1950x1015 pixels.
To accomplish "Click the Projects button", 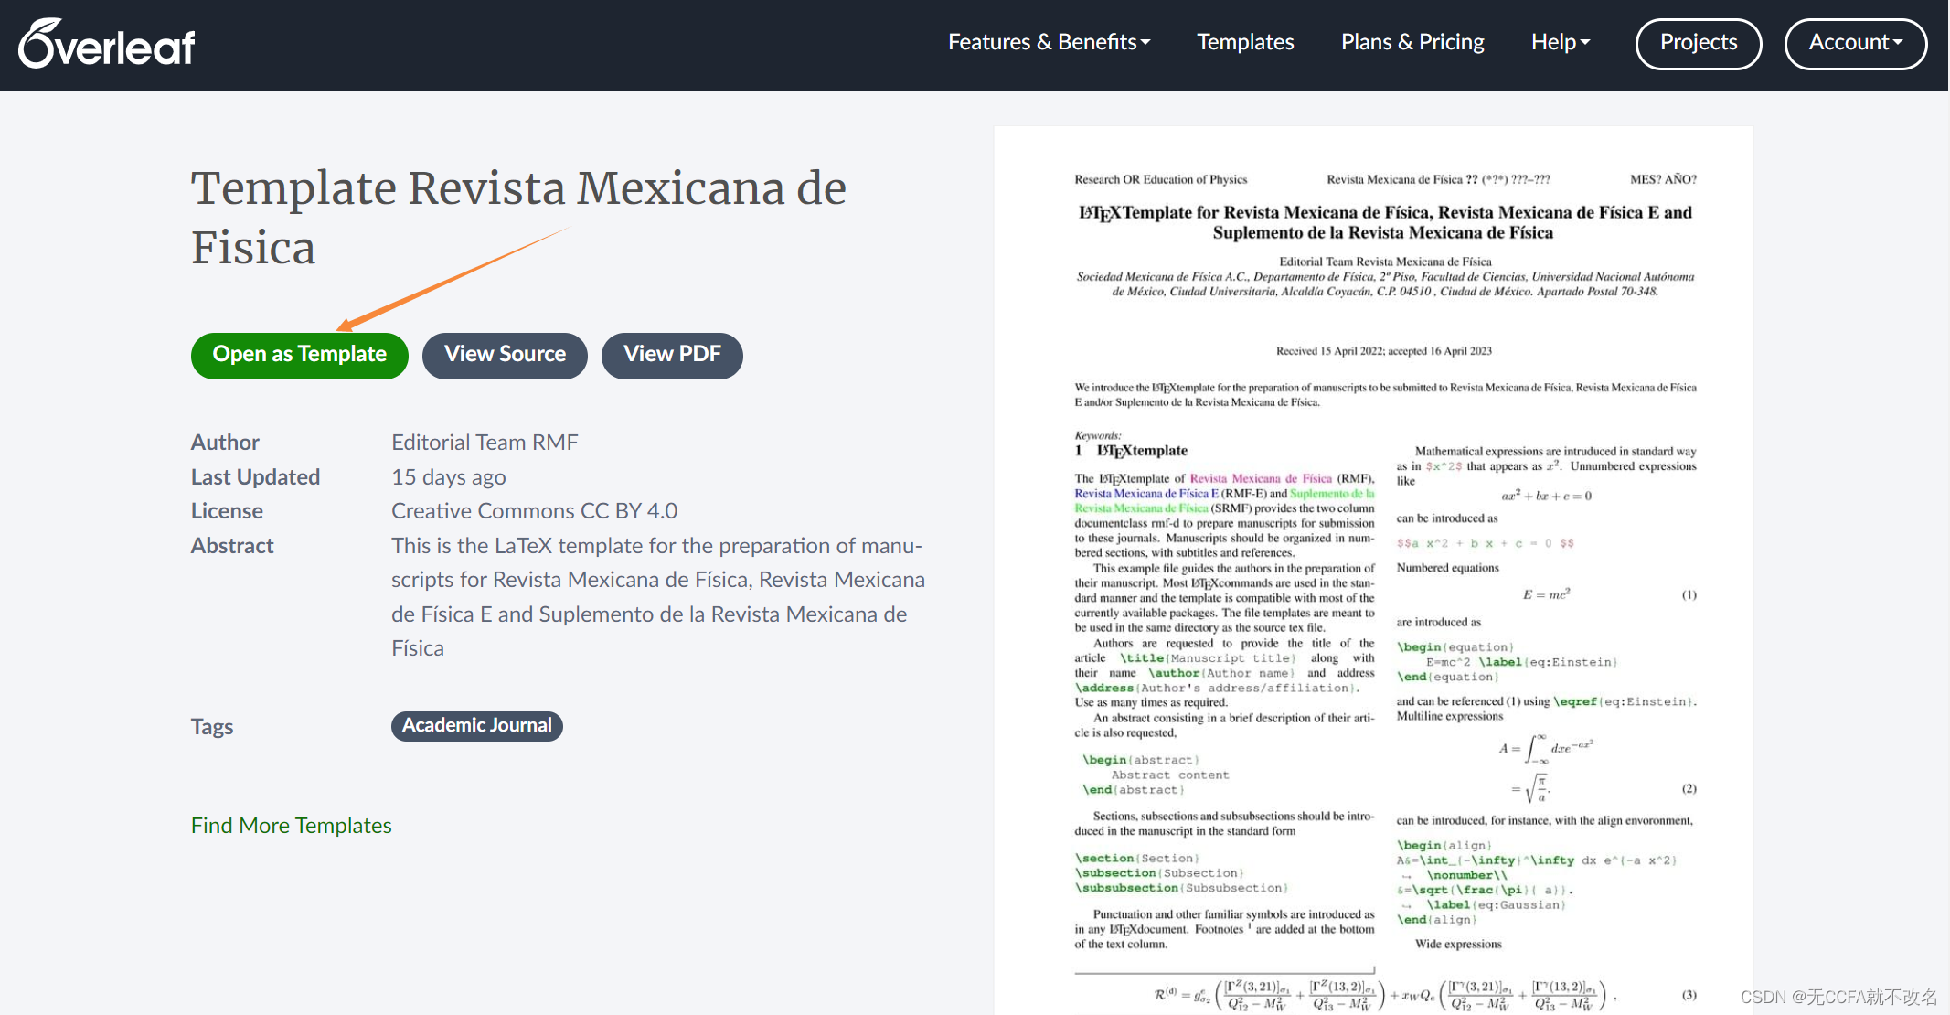I will [1698, 43].
